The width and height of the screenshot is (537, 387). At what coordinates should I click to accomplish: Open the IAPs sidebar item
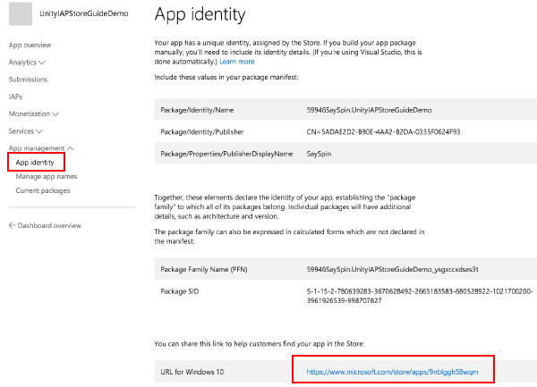[x=15, y=97]
